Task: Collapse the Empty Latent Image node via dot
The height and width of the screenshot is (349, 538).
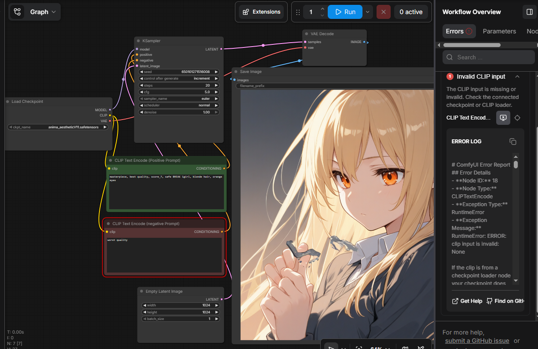Action: pyautogui.click(x=141, y=291)
